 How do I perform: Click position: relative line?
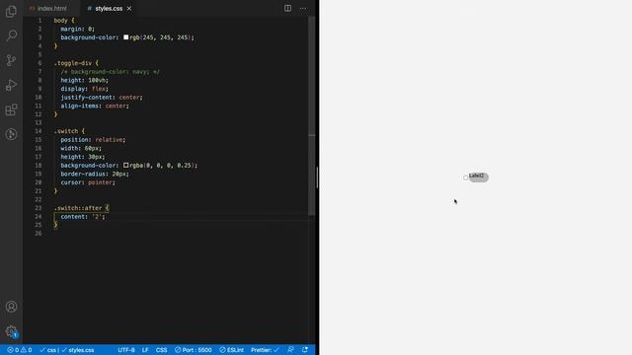[x=93, y=140]
